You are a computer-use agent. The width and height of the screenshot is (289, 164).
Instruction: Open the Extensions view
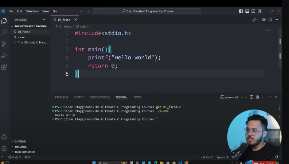click(4, 67)
